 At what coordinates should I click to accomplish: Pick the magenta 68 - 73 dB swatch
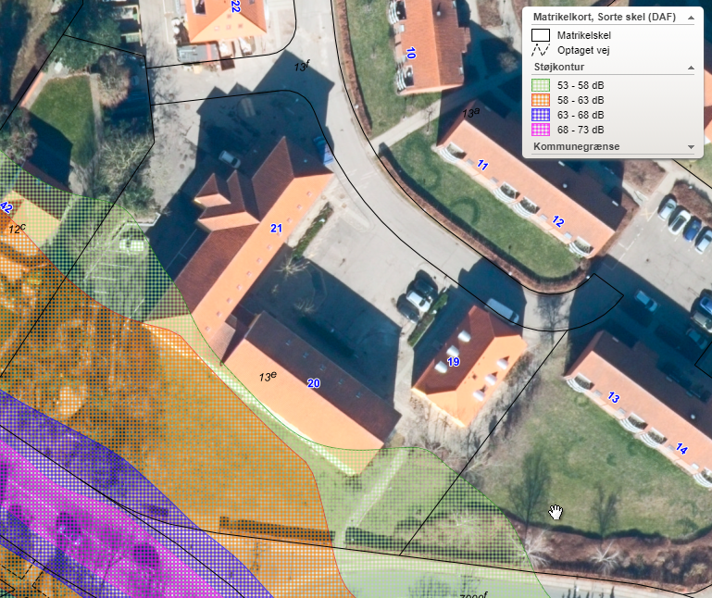541,130
